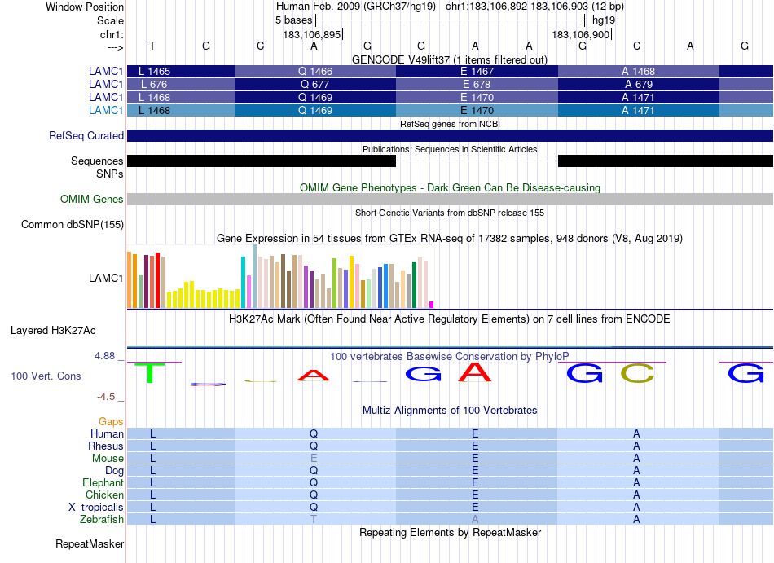Select gray T in the Zebrafish alignment row
The height and width of the screenshot is (563, 774).
[314, 519]
